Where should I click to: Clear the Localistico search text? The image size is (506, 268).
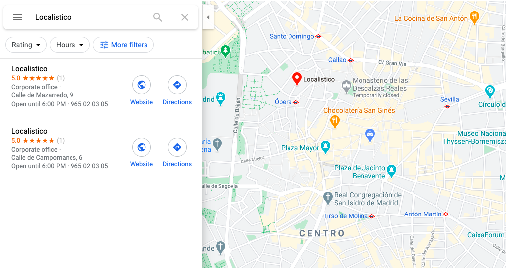tap(185, 17)
